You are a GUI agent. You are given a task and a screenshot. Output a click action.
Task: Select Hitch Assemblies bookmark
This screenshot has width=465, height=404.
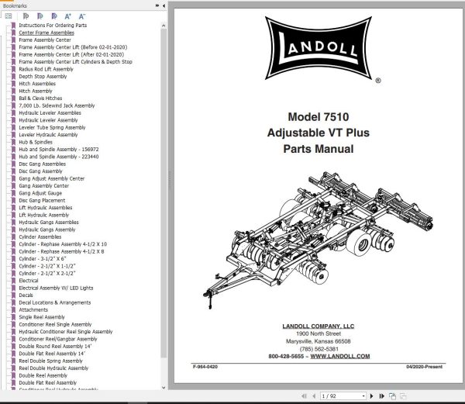(x=37, y=84)
